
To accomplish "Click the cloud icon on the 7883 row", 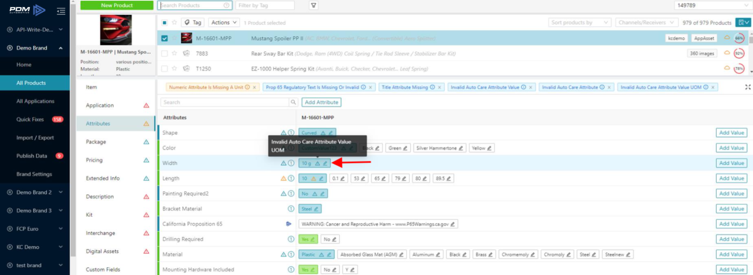I will (x=727, y=53).
